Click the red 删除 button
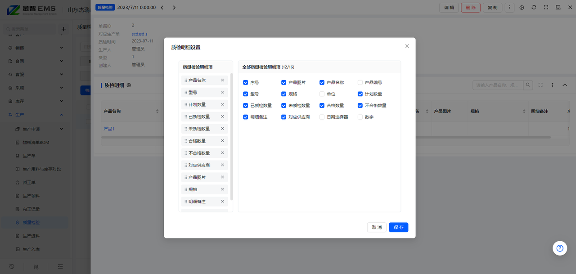Viewport: 576px width, 274px height. (471, 8)
